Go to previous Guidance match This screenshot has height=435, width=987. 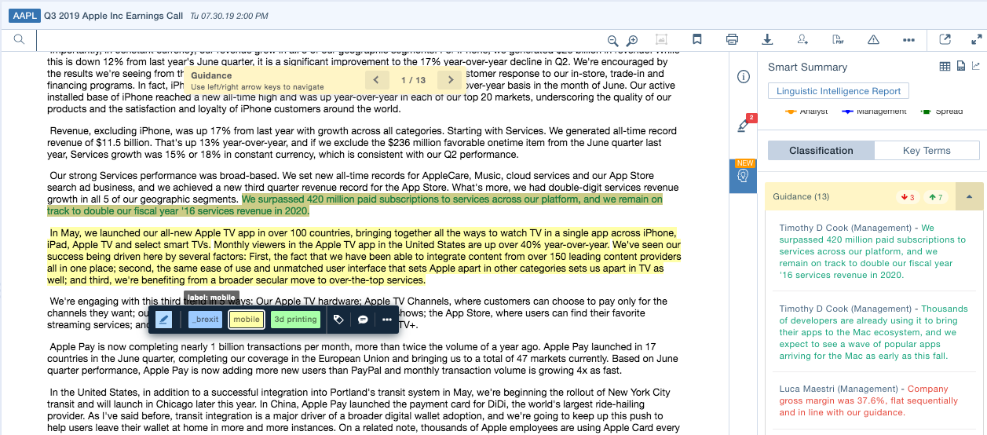377,80
